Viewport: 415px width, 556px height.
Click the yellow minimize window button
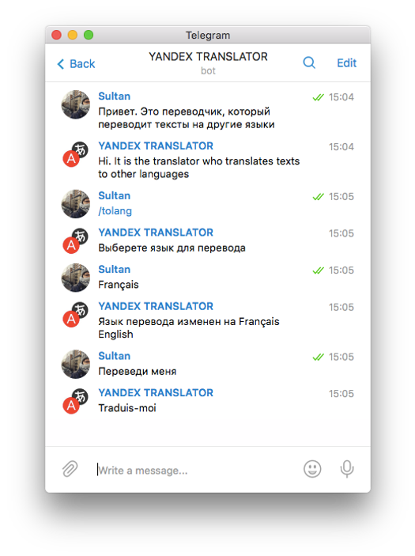pos(73,35)
